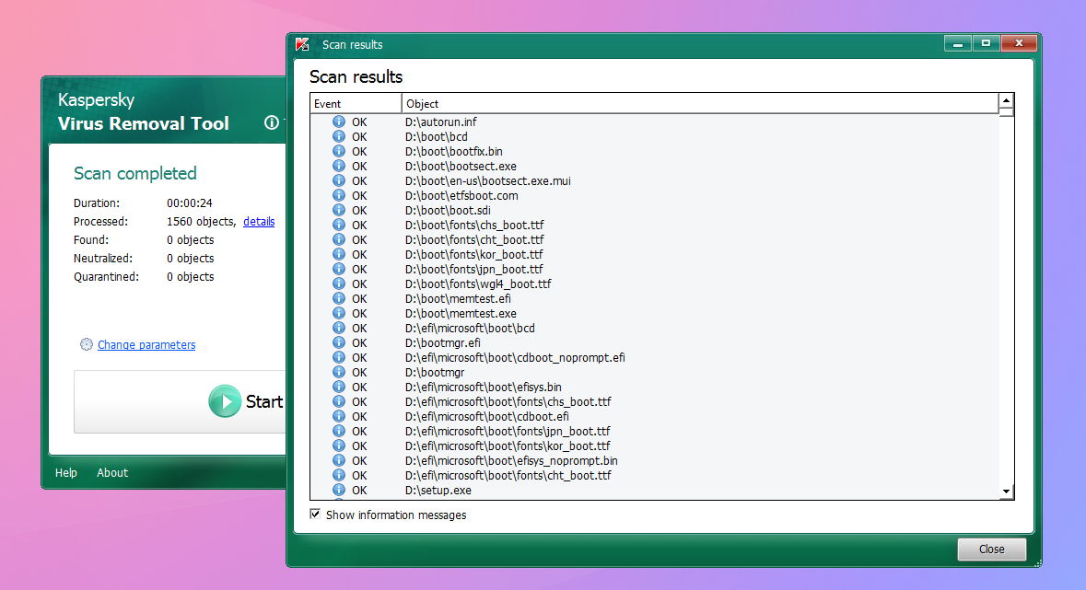Sort results by Event column header
This screenshot has height=590, width=1086.
356,104
